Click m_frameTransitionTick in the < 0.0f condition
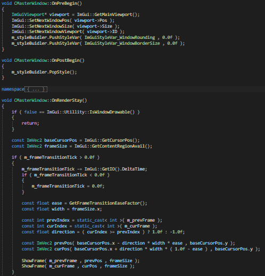This screenshot has width=265, height=276. (x=61, y=175)
